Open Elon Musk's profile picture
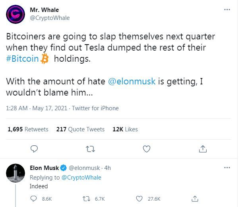Viewport: 246px width, 207px height. [x=15, y=173]
